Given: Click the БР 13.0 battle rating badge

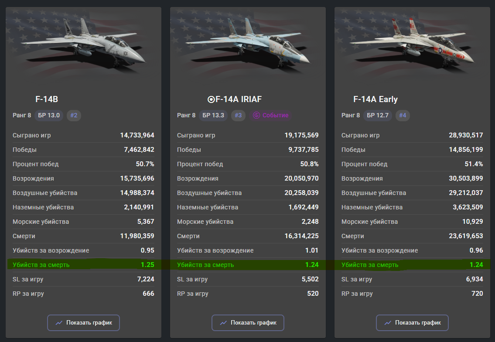Looking at the screenshot, I should (x=49, y=115).
